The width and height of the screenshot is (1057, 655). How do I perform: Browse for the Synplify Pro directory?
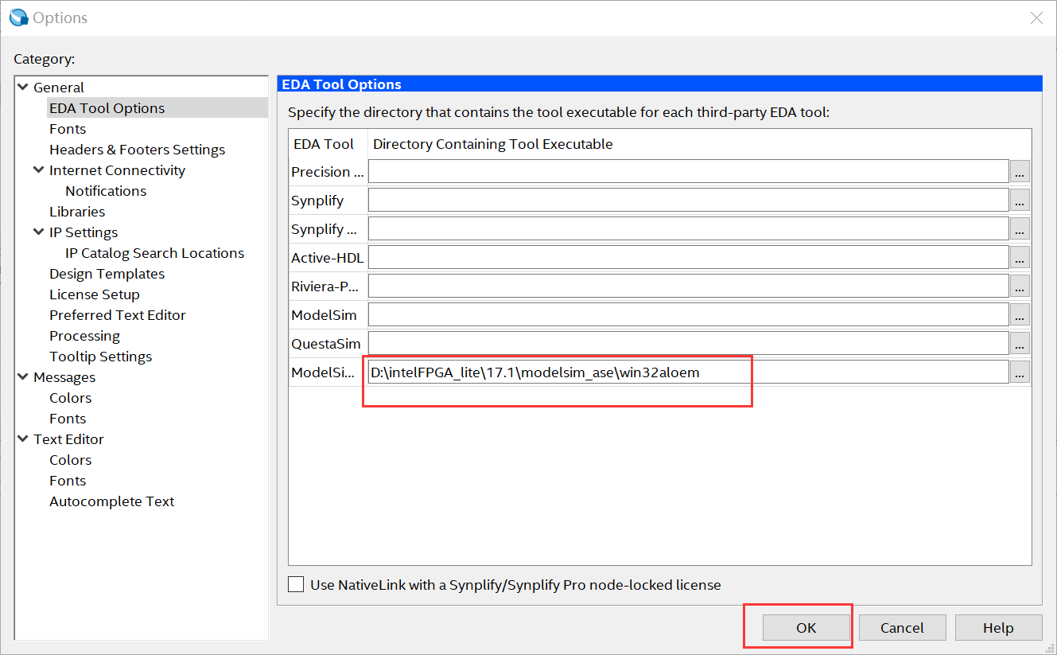click(x=1020, y=228)
